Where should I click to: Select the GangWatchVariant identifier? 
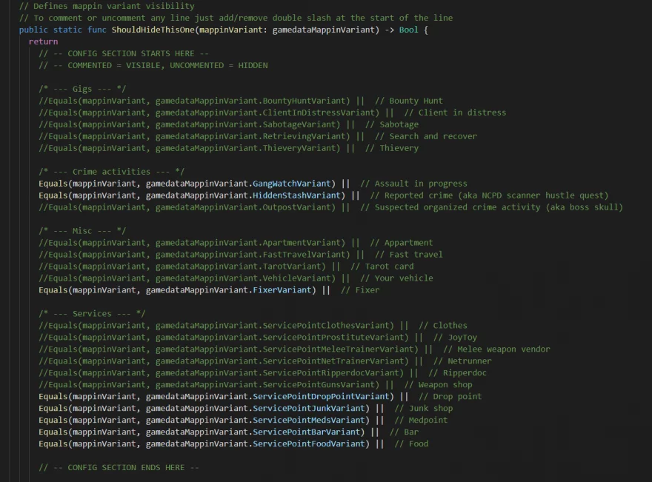pyautogui.click(x=291, y=184)
